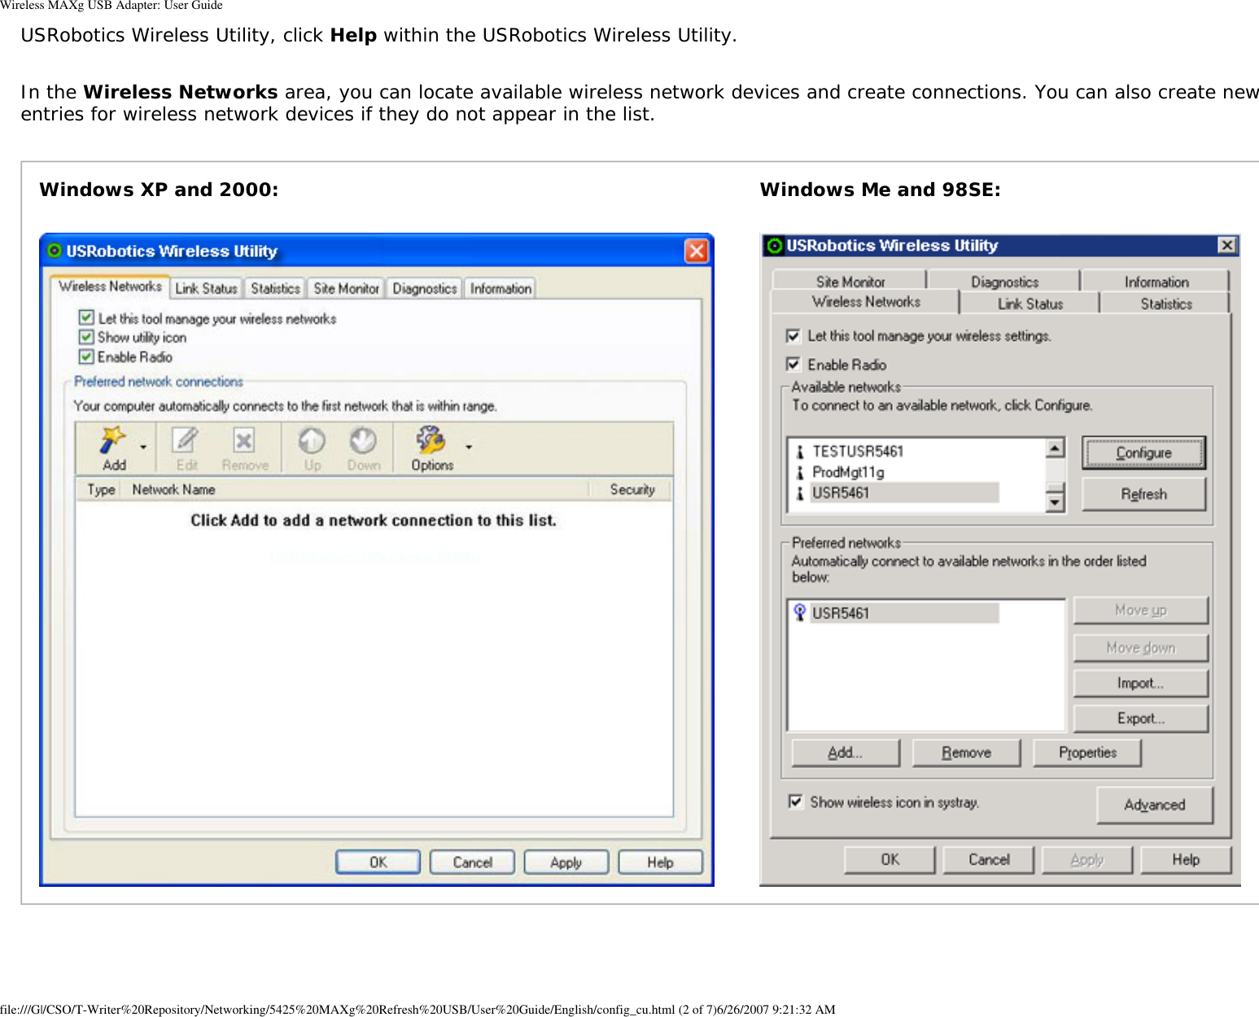Switch to Link Status tab in XP window
The width and height of the screenshot is (1259, 1017).
206,288
